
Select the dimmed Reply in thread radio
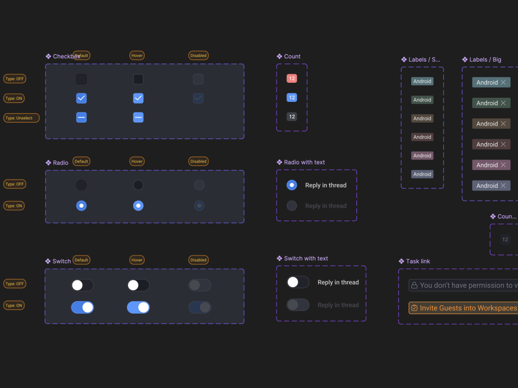[x=292, y=205]
